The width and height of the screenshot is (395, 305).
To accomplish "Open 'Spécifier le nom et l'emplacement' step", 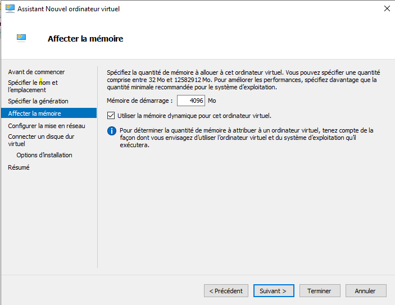I will [33, 86].
